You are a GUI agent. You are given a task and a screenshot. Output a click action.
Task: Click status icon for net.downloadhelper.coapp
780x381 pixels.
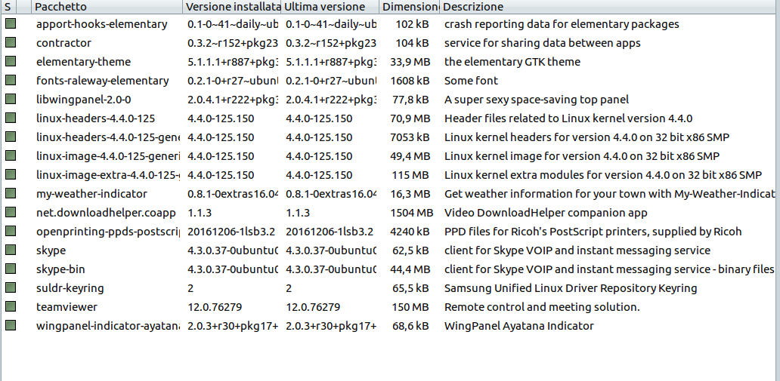click(x=11, y=212)
